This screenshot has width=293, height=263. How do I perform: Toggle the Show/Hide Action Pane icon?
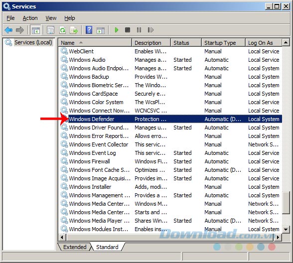pyautogui.click(x=101, y=30)
